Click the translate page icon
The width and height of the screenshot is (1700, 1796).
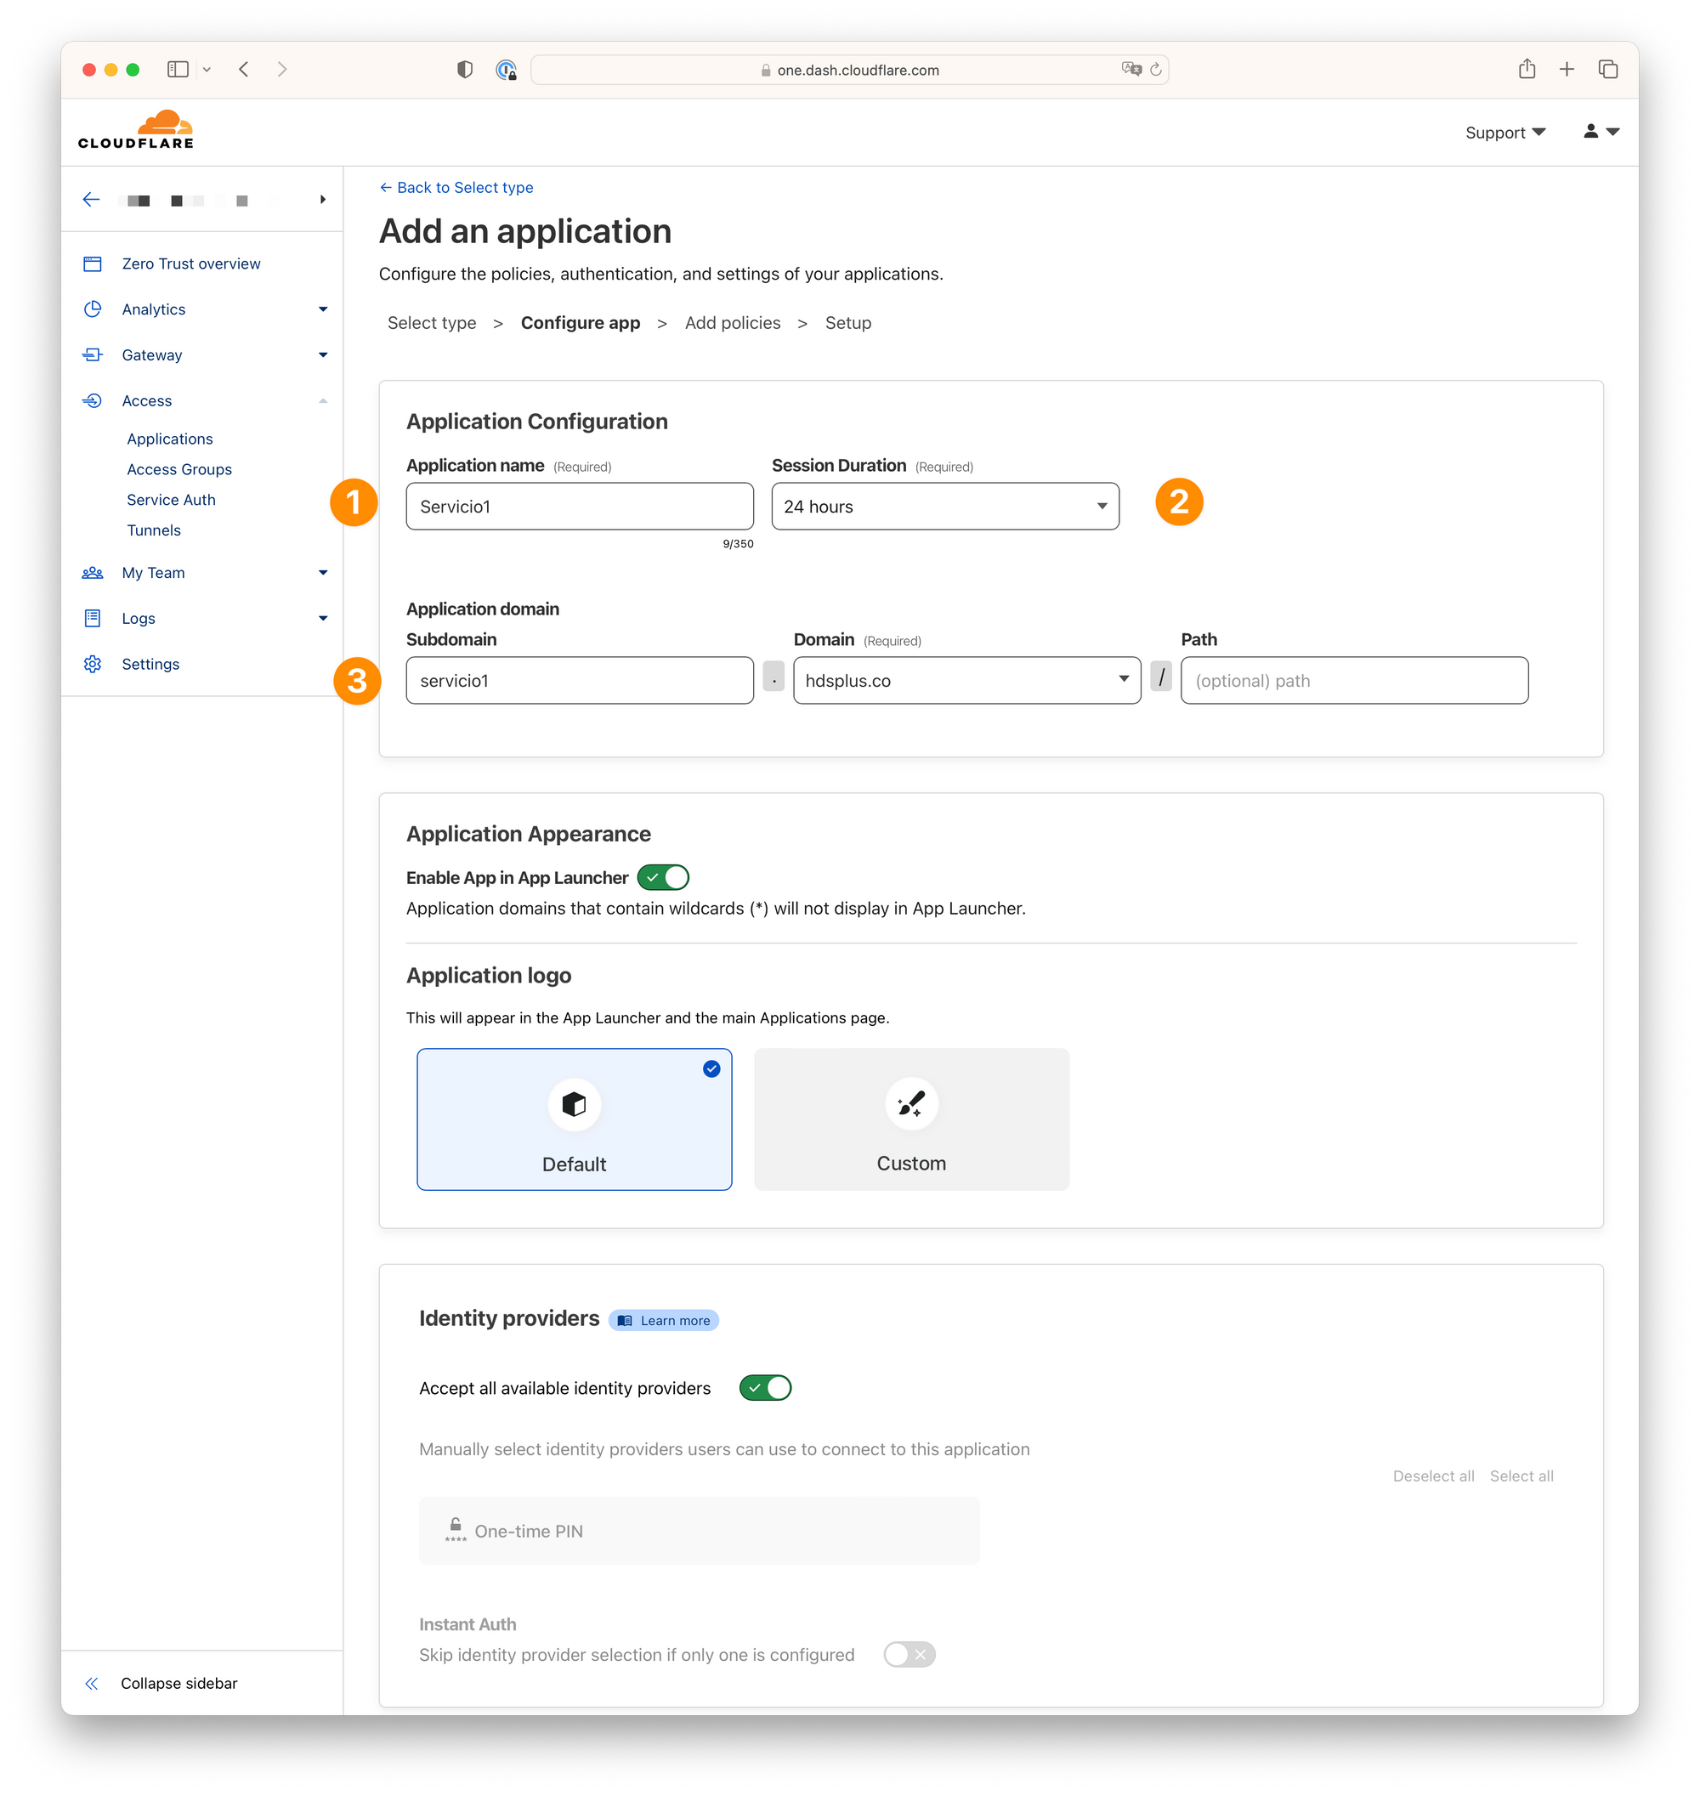tap(1130, 69)
